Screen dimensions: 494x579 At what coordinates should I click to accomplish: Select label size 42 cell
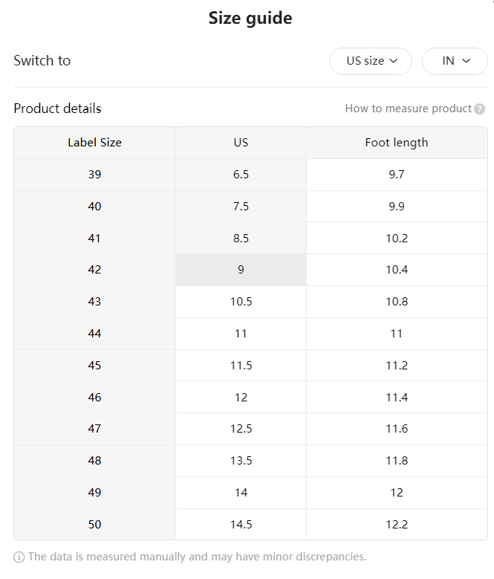point(95,270)
